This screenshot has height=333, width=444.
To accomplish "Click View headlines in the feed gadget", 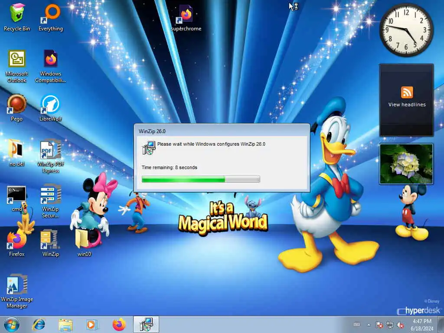I will (x=407, y=104).
